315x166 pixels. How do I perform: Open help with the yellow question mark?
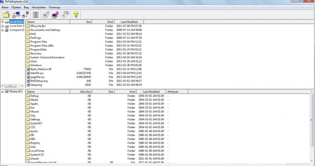(x=76, y=15)
